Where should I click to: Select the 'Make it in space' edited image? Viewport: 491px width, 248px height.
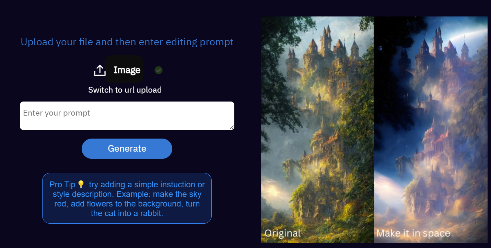coord(431,129)
